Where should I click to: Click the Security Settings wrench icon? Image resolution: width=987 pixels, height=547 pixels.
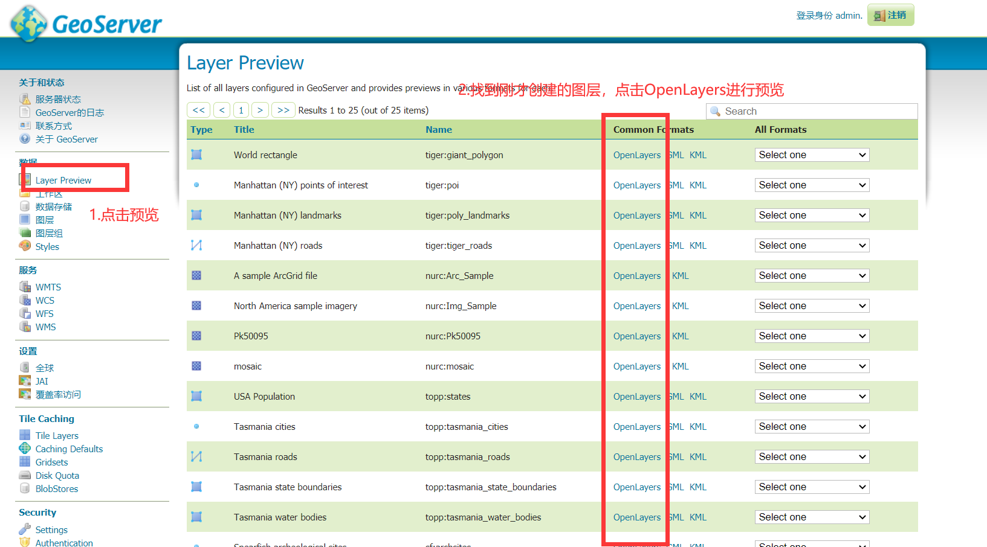point(25,529)
